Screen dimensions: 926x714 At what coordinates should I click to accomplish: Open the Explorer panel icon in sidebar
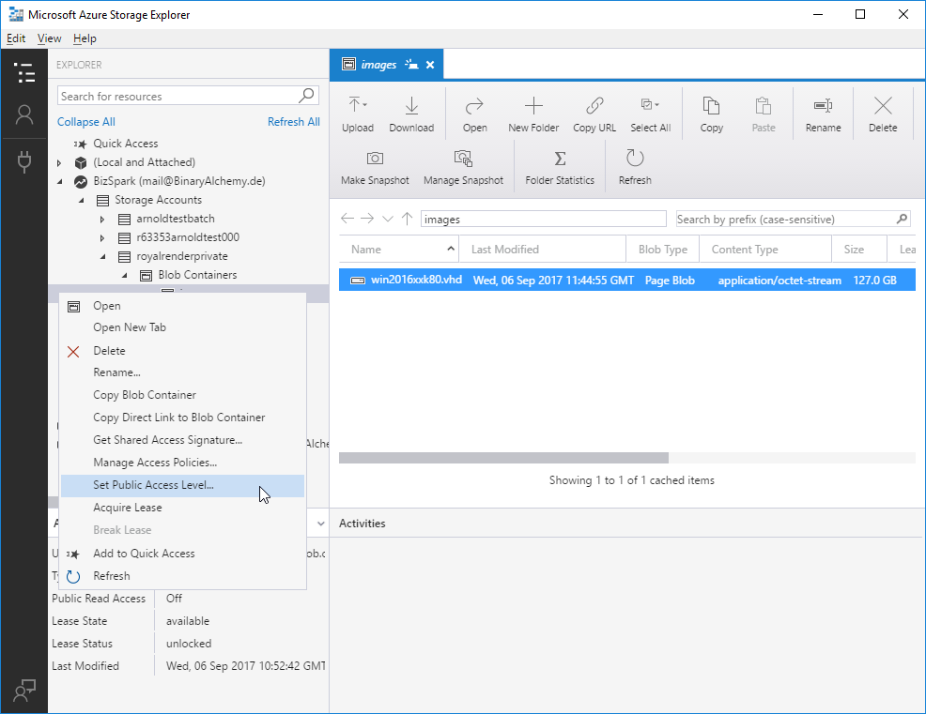[24, 72]
